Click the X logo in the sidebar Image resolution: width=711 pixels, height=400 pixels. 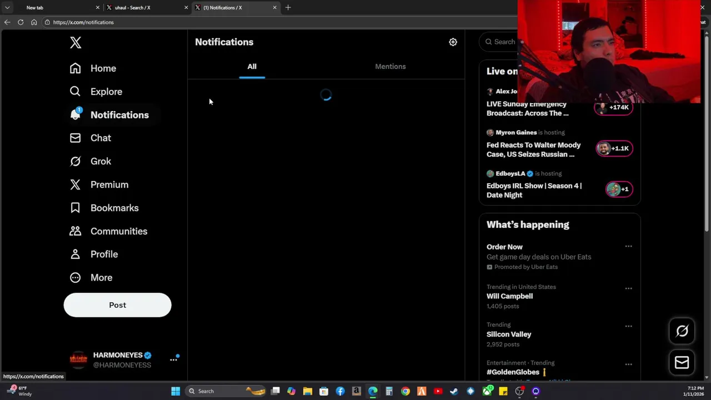(x=76, y=43)
